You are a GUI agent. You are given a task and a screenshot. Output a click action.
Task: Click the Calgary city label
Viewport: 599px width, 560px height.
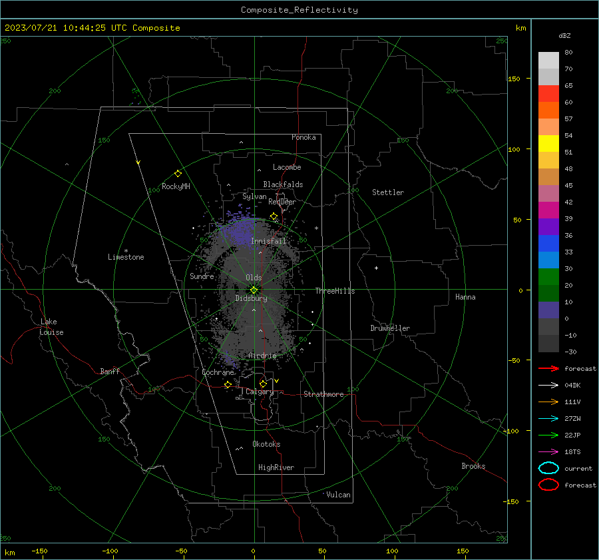[260, 392]
